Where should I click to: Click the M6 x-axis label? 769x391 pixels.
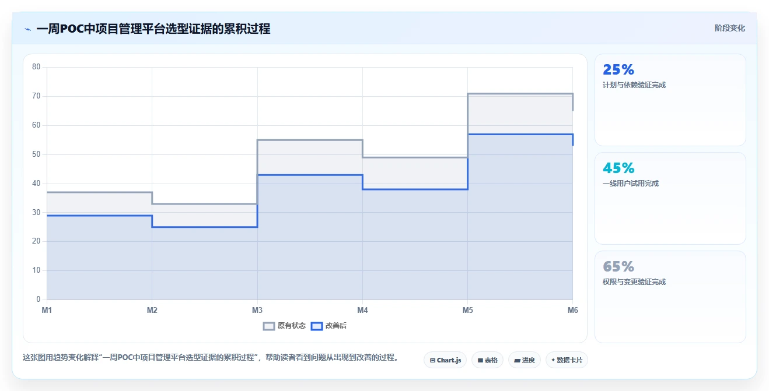point(572,310)
